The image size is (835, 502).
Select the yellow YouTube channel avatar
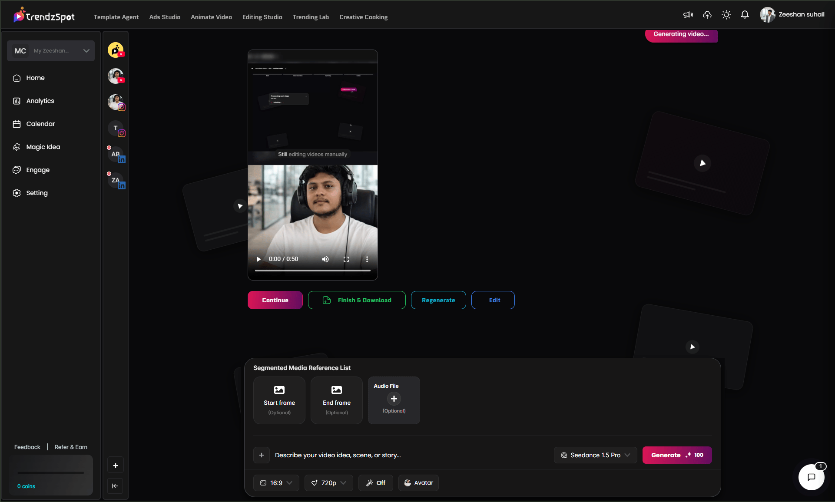[116, 50]
